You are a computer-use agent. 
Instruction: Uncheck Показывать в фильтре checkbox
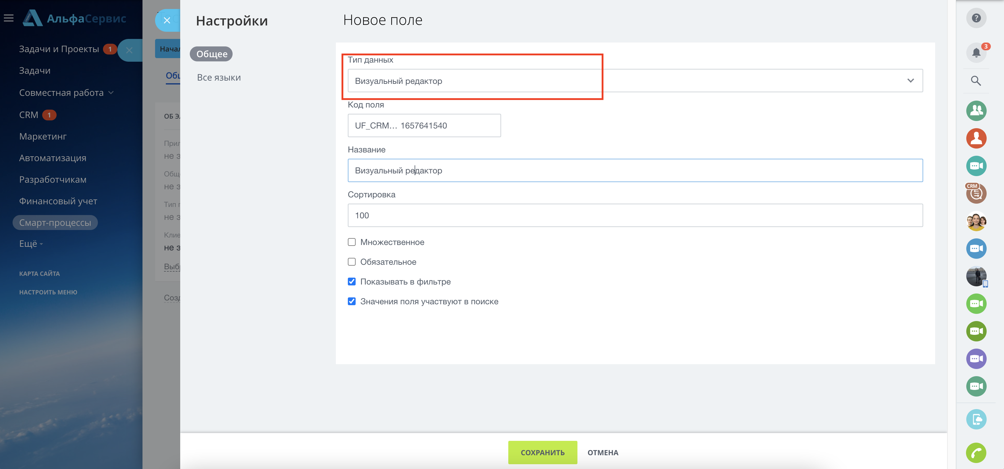tap(351, 282)
